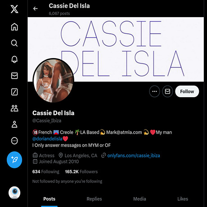The height and width of the screenshot is (207, 207).
Task: Open Notifications bell icon
Action: click(x=14, y=59)
